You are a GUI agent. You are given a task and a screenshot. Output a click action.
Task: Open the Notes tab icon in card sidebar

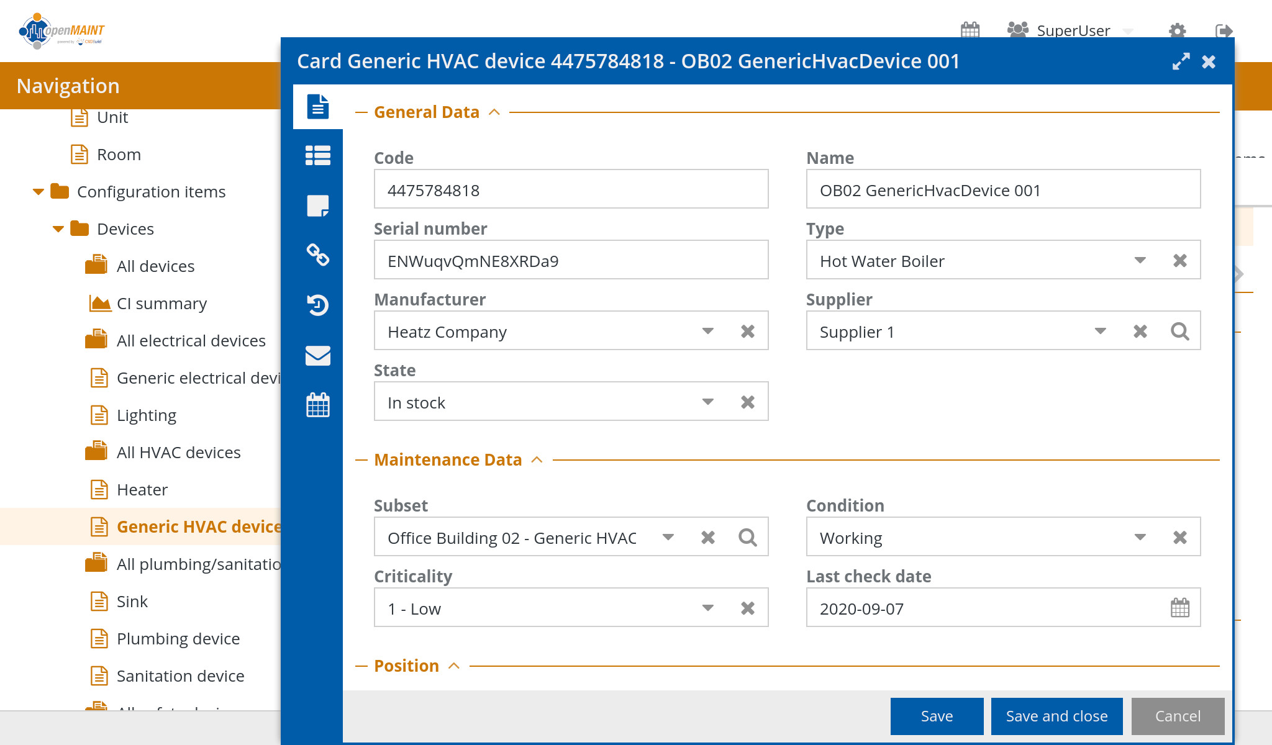tap(317, 205)
